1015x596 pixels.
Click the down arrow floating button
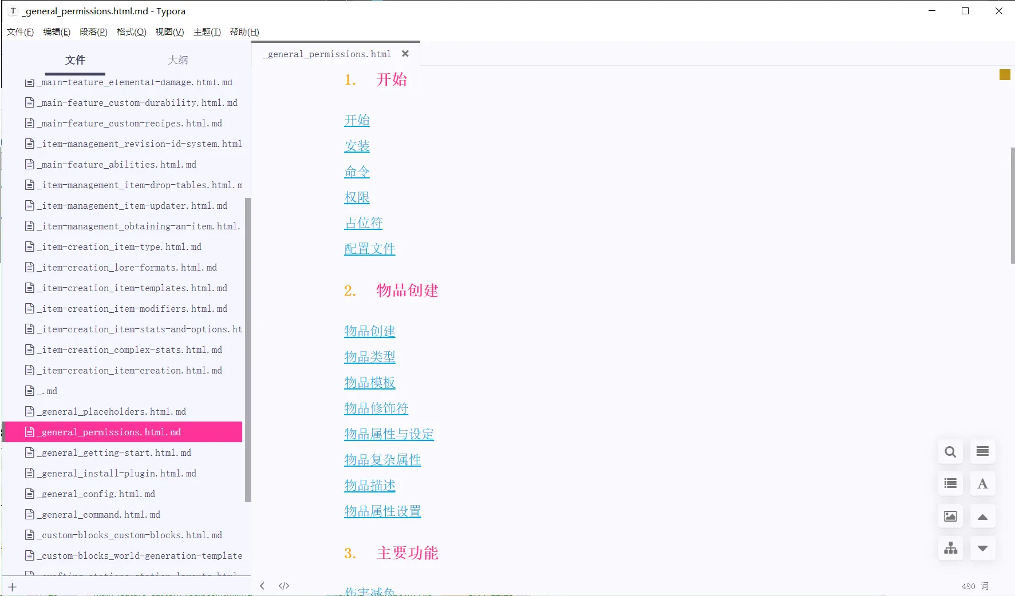point(982,549)
